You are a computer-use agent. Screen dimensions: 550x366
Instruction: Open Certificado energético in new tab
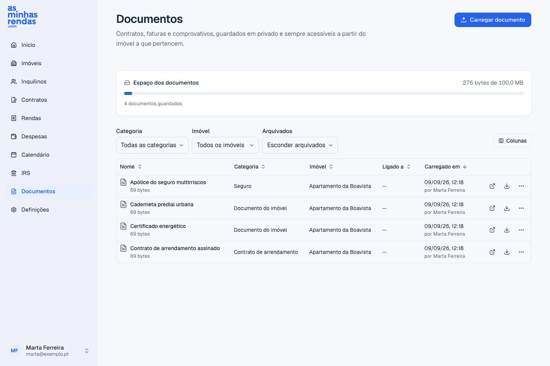[492, 230]
